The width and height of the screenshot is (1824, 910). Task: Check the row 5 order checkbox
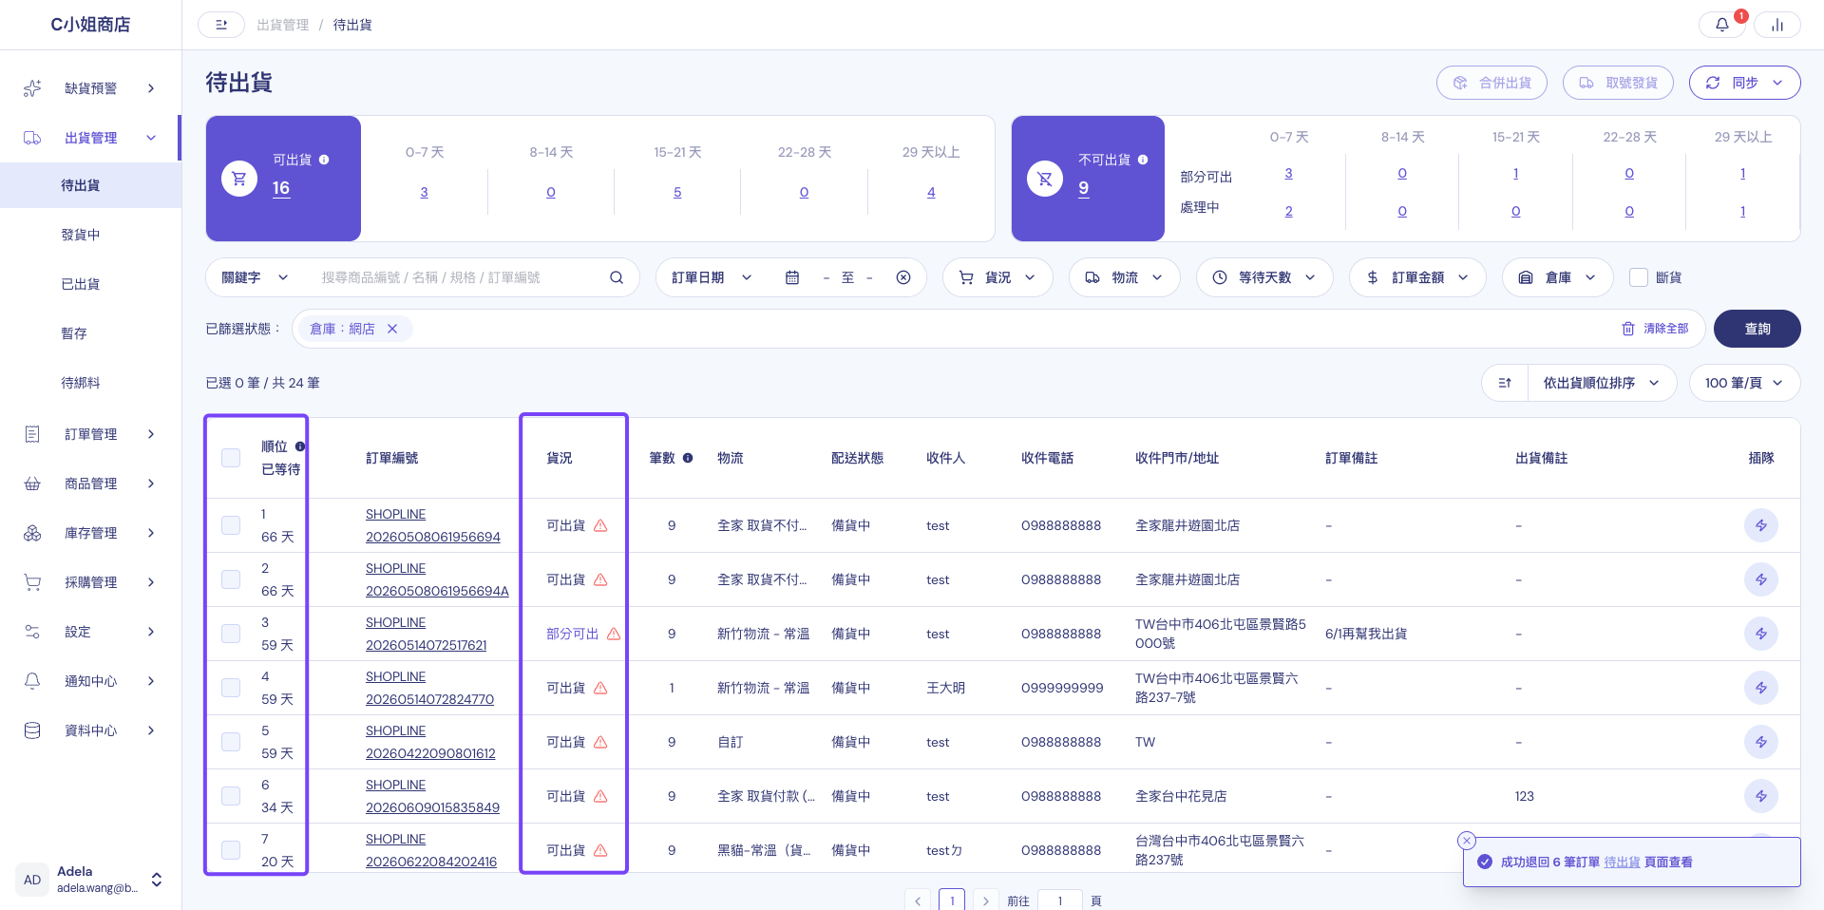tap(231, 742)
